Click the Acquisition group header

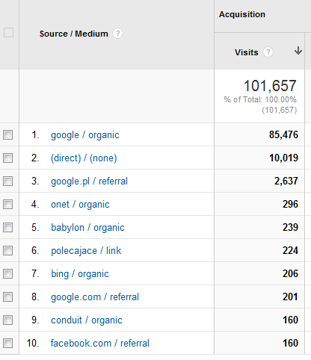click(242, 14)
